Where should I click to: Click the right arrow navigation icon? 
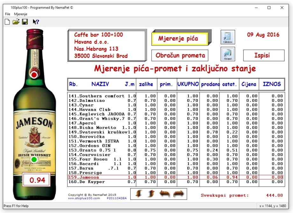point(179,194)
